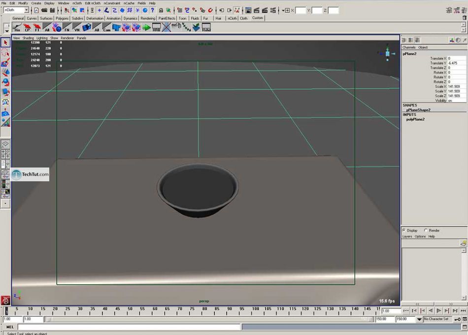Screen dimensions: 468x335
Task: Enable the joints selection mask icon
Action: (106, 10)
